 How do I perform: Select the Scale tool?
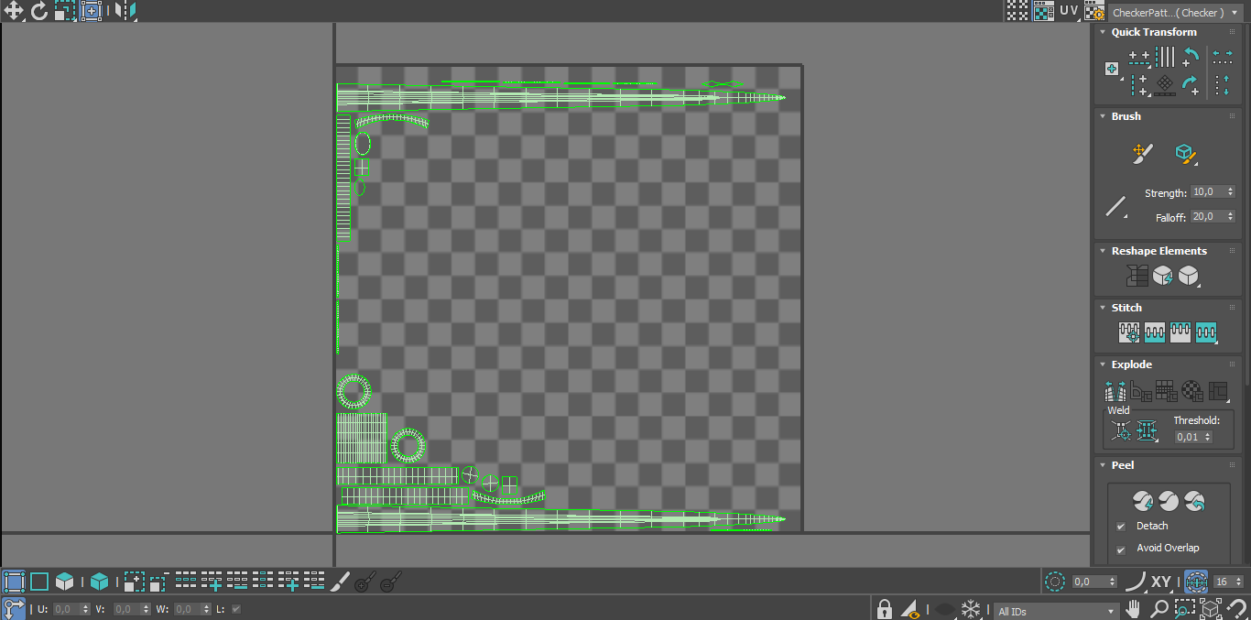pos(64,11)
